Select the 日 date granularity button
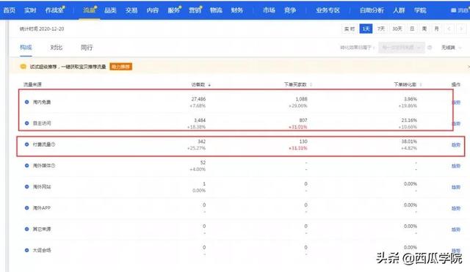Screen dimensions: 470x272 coord(412,29)
